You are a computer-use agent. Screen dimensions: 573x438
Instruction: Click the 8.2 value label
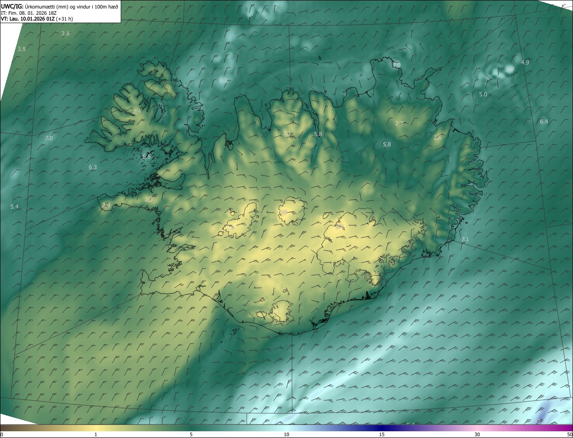pos(223,80)
